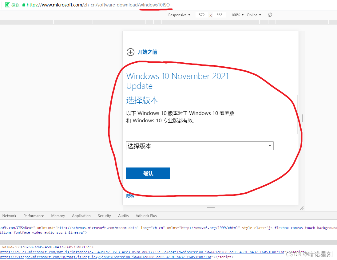Click the bottom-edge viewport resize handle
The width and height of the screenshot is (337, 260).
point(211,208)
